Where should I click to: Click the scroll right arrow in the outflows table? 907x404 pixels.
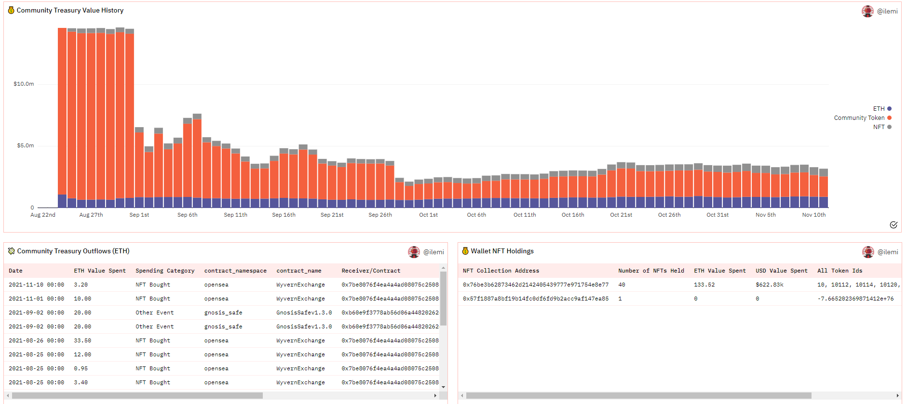click(435, 396)
